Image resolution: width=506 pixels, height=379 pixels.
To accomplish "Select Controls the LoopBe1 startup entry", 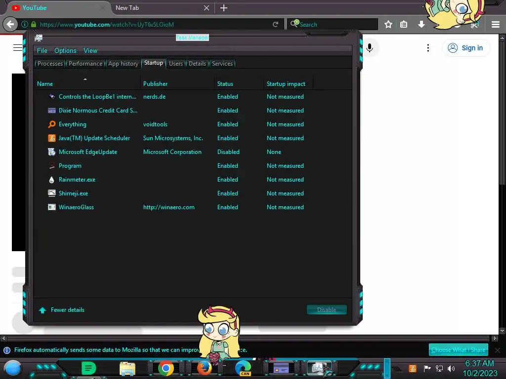I will (x=193, y=97).
